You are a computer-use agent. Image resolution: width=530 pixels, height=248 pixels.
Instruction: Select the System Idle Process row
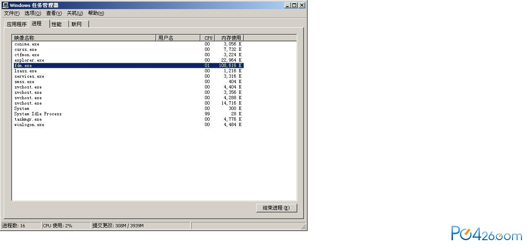128,114
